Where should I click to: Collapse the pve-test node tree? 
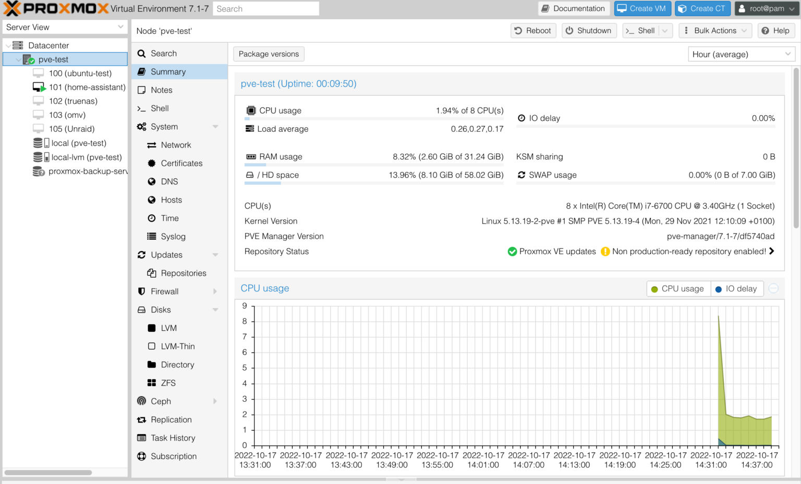(x=18, y=59)
